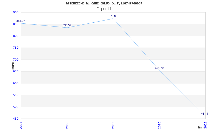Click the 2008 year tick label
208x130 pixels.
[x=67, y=125]
